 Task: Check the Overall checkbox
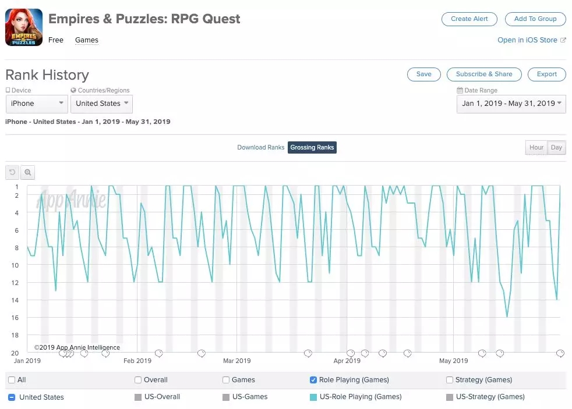tap(138, 380)
